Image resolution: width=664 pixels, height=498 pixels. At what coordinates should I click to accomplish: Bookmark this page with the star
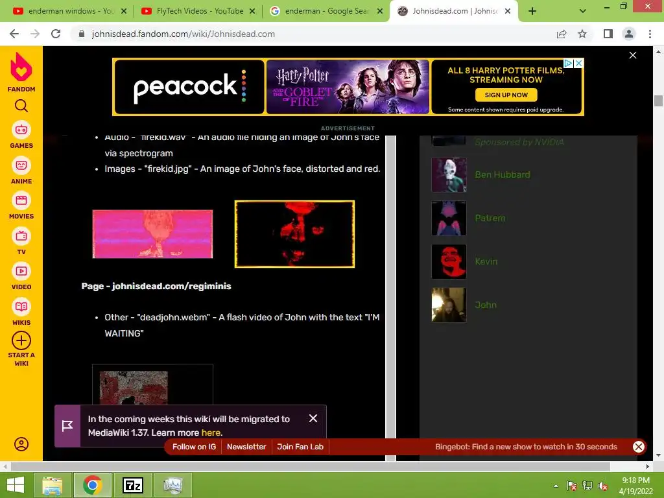tap(582, 34)
